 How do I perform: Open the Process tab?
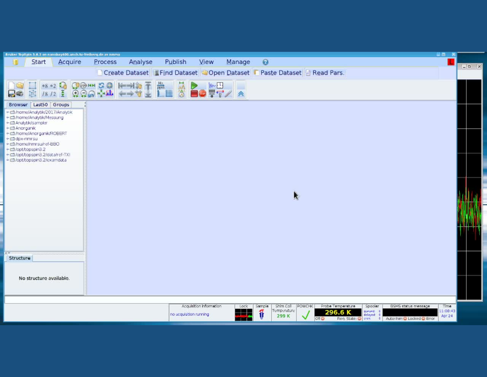click(105, 62)
